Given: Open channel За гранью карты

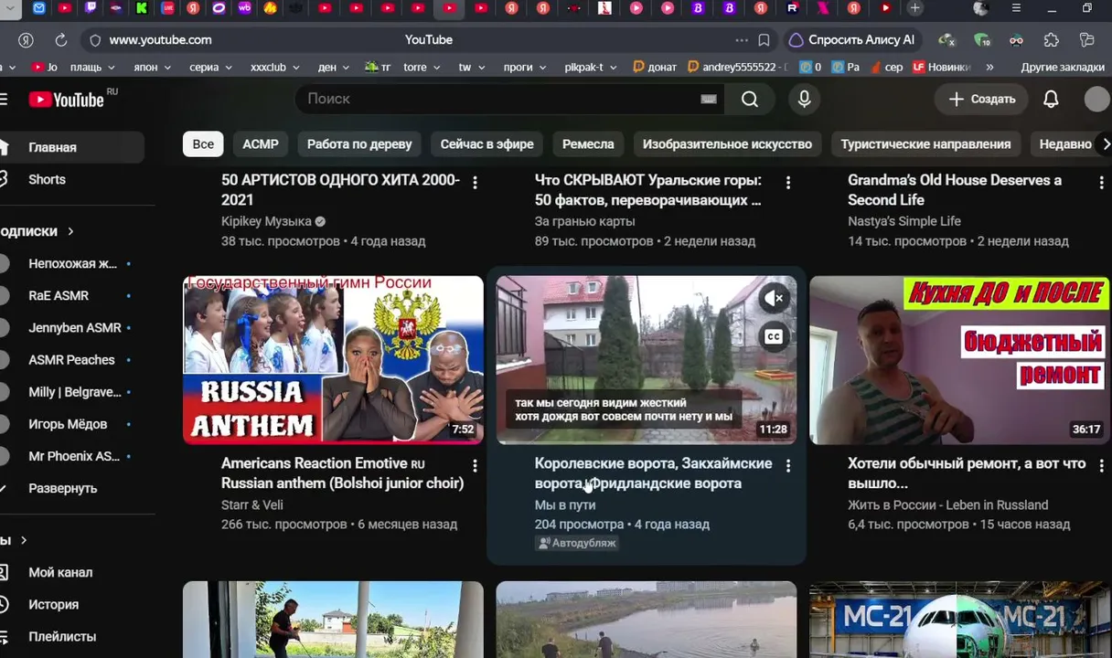Looking at the screenshot, I should [x=584, y=221].
